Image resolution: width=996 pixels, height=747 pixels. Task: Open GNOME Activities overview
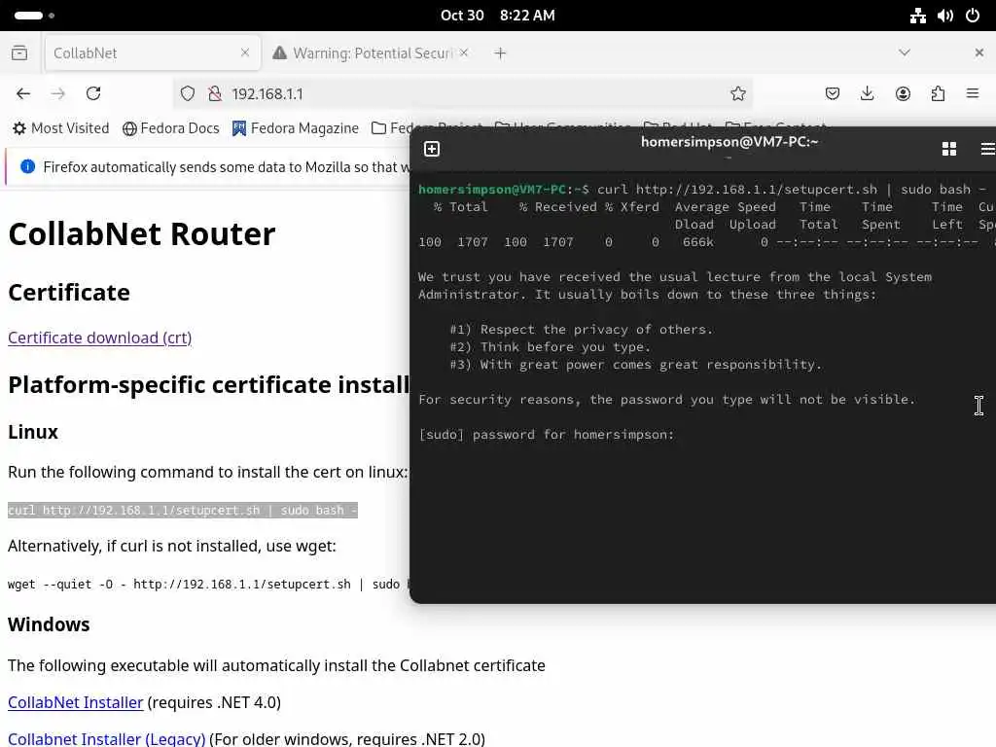34,16
